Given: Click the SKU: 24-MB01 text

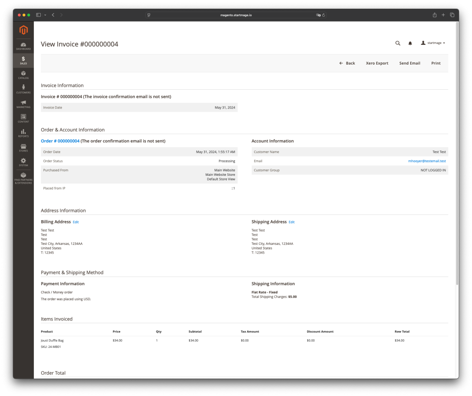Looking at the screenshot, I should tap(51, 347).
